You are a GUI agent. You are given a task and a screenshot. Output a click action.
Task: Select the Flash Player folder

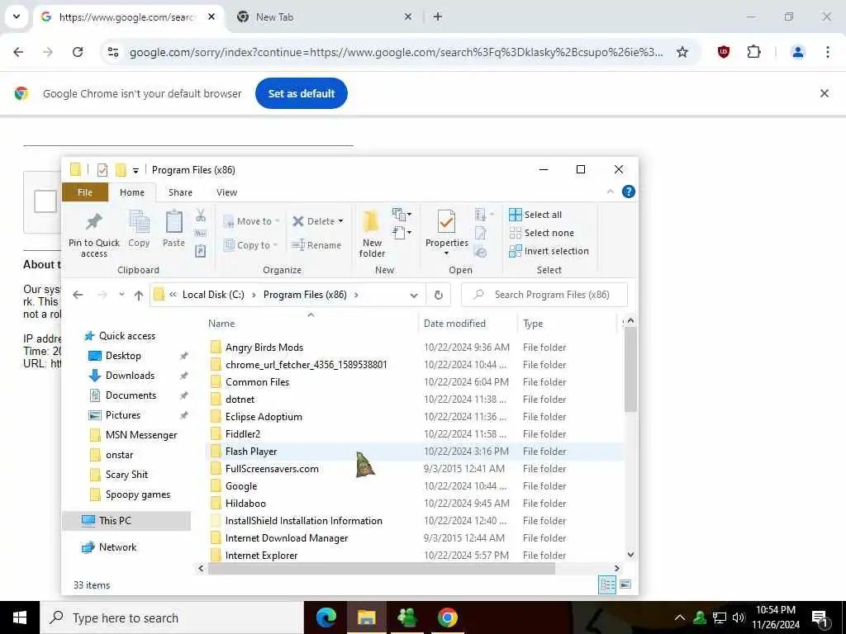pos(251,452)
